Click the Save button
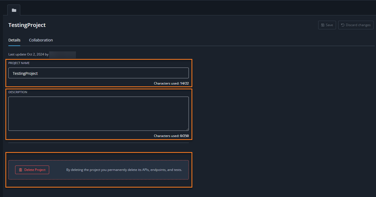 click(x=327, y=25)
